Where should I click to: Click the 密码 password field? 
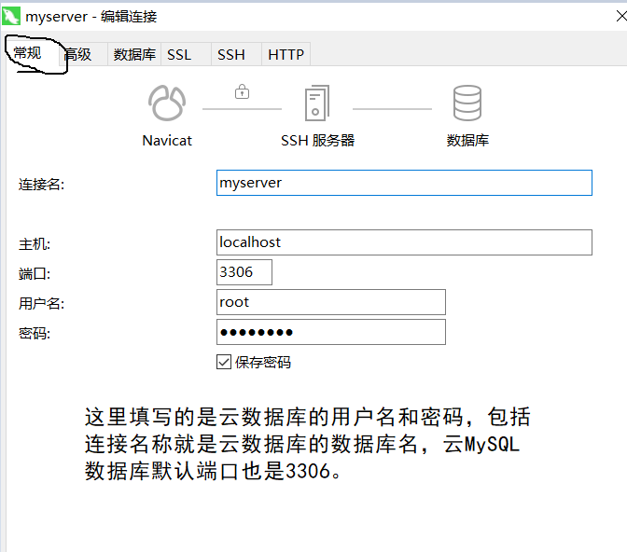coord(331,332)
